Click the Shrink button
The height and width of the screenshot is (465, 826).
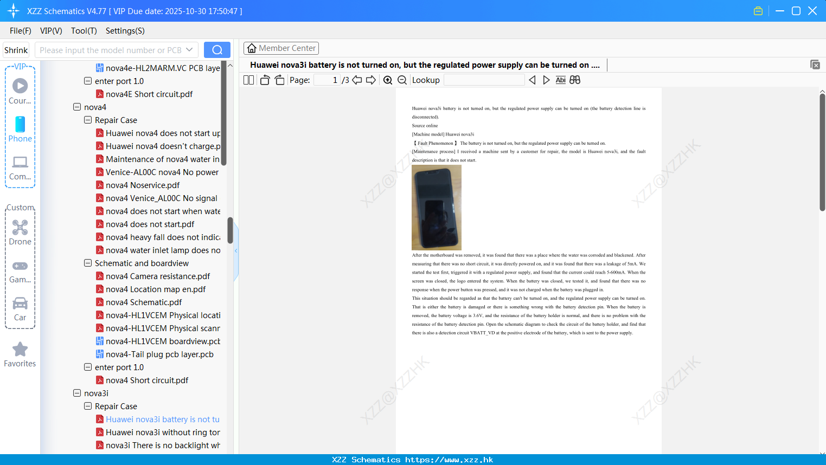point(16,50)
